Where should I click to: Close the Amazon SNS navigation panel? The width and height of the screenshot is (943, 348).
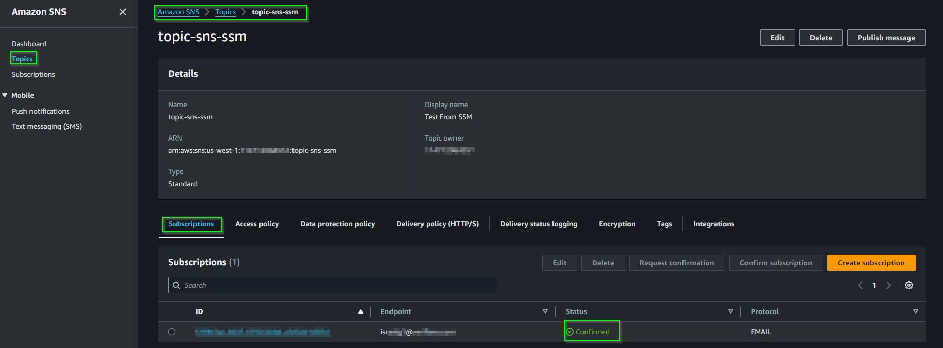(123, 12)
